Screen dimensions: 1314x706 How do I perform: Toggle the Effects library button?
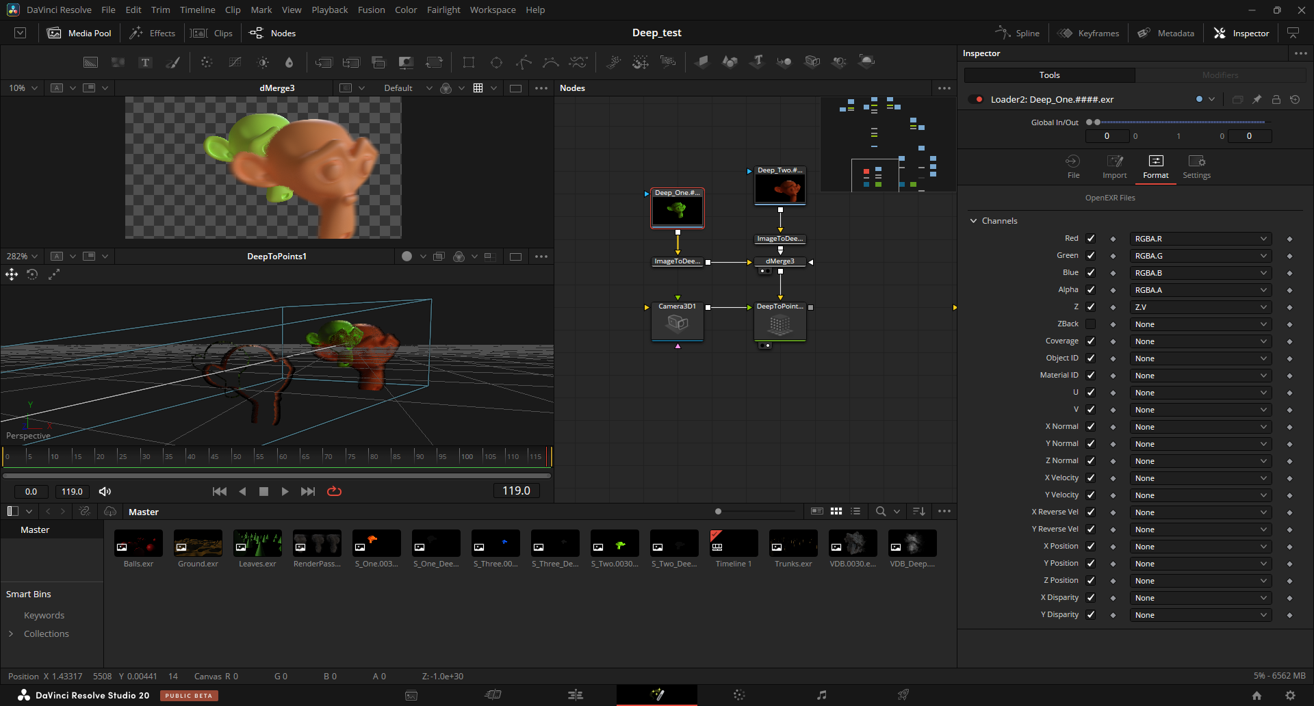[x=153, y=33]
